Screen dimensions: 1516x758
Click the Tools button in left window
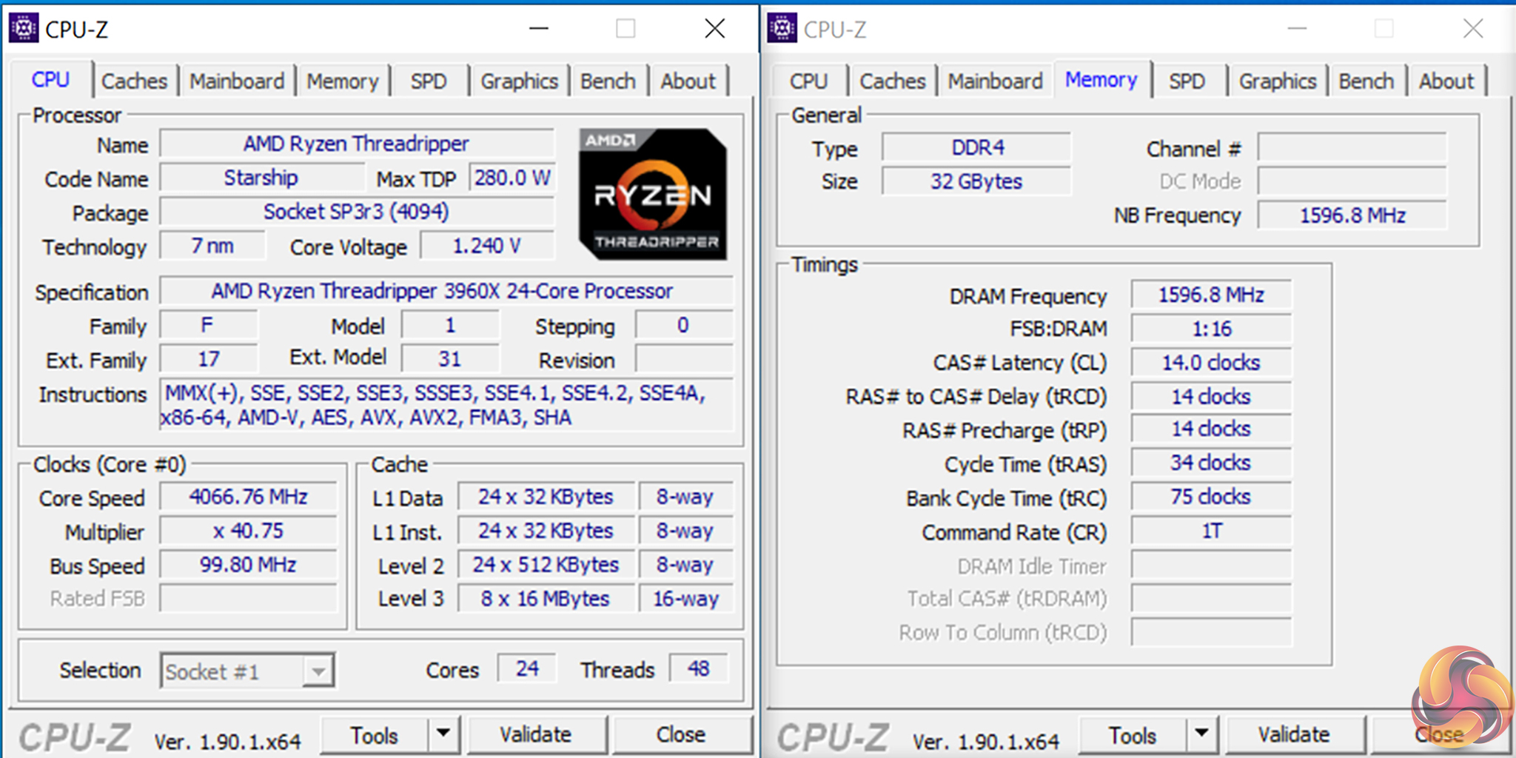click(x=375, y=735)
